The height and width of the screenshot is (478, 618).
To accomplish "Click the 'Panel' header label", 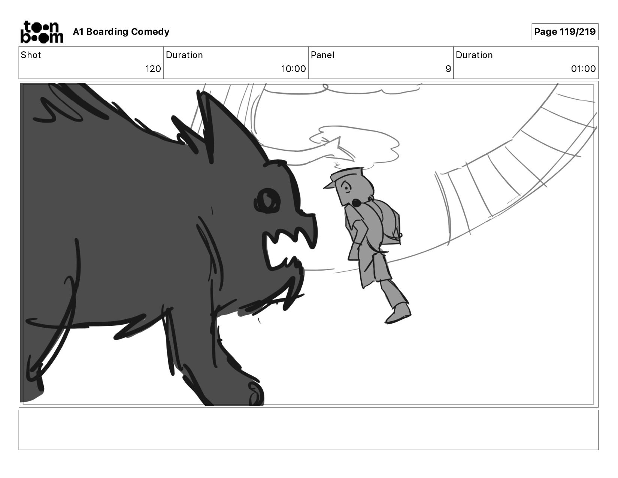I will tap(322, 55).
